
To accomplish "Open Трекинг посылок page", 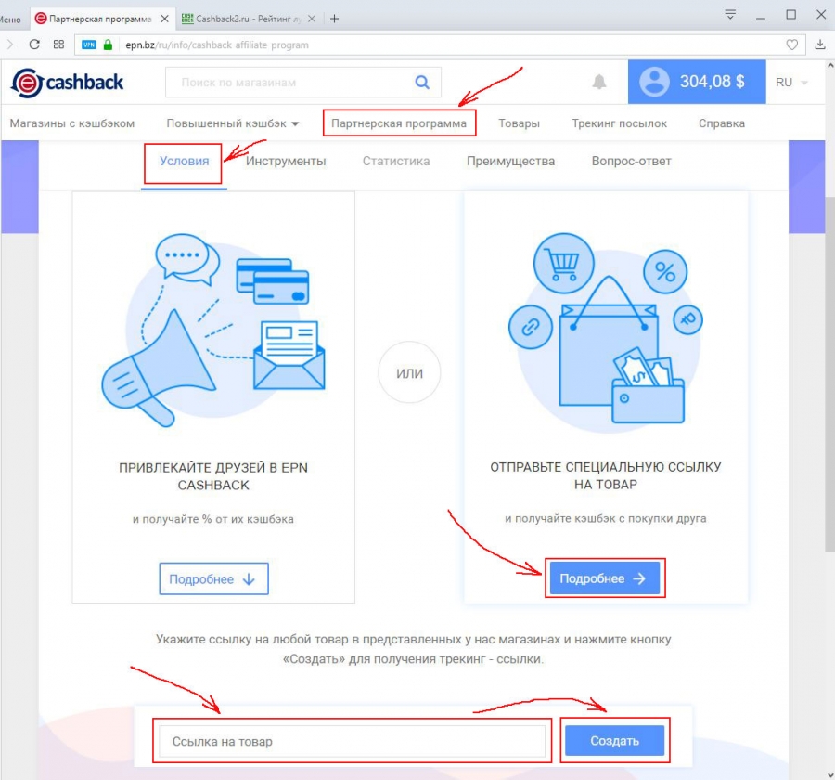I will [x=620, y=123].
